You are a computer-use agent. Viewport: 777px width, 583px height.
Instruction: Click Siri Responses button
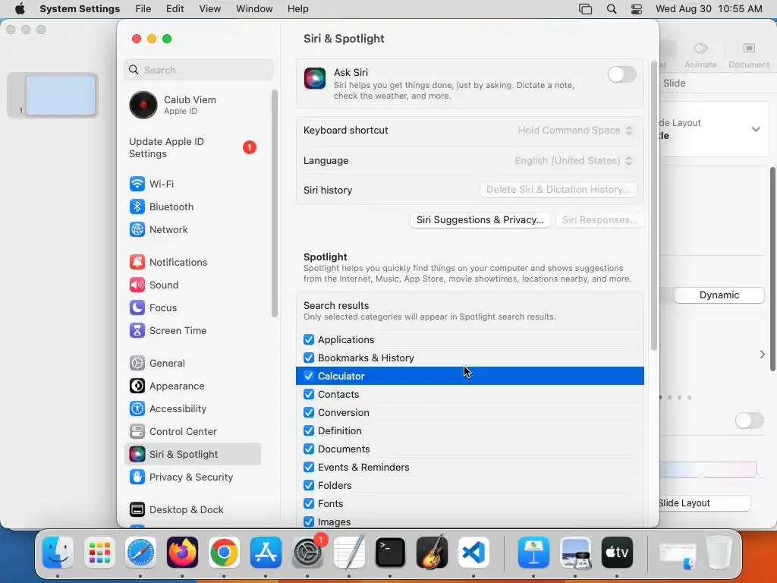click(x=599, y=220)
